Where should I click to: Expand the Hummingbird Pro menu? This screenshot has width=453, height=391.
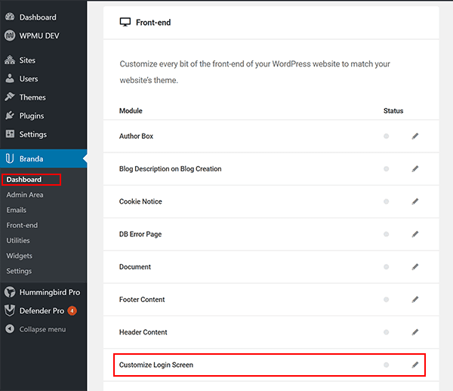[49, 292]
